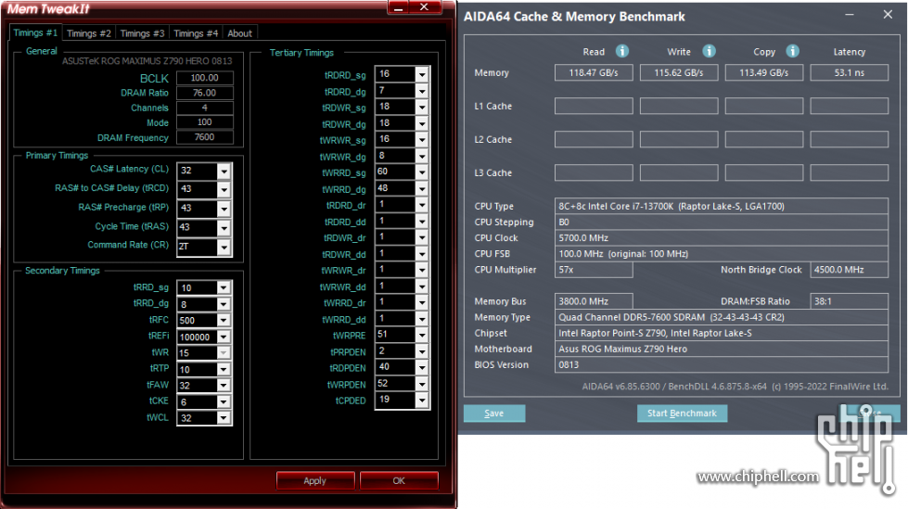This screenshot has width=908, height=509.
Task: Open the Timings #3 tab
Action: click(143, 33)
